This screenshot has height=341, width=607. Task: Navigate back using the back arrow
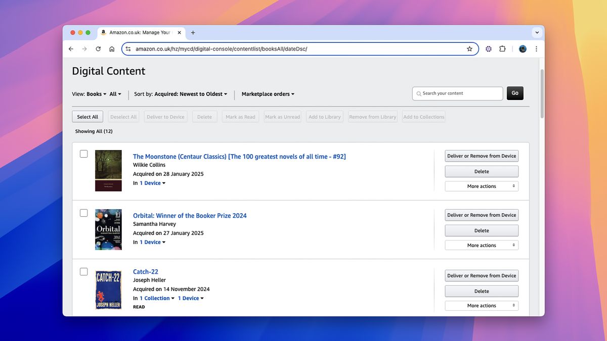[71, 48]
